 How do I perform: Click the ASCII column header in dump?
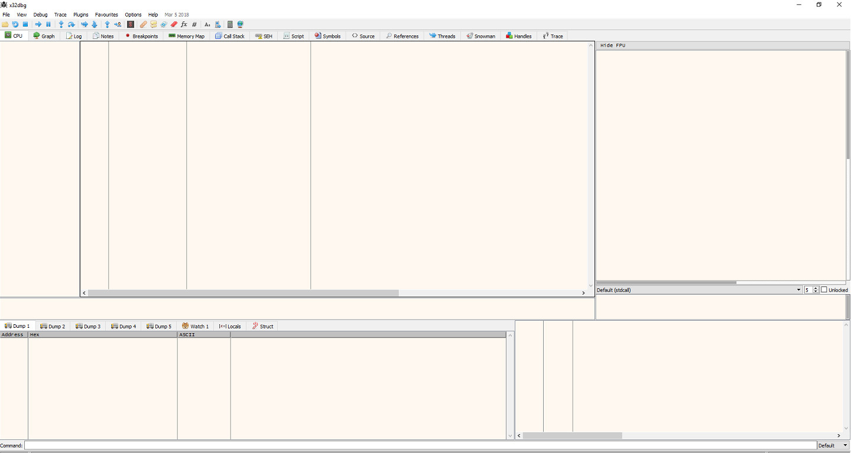pos(204,335)
